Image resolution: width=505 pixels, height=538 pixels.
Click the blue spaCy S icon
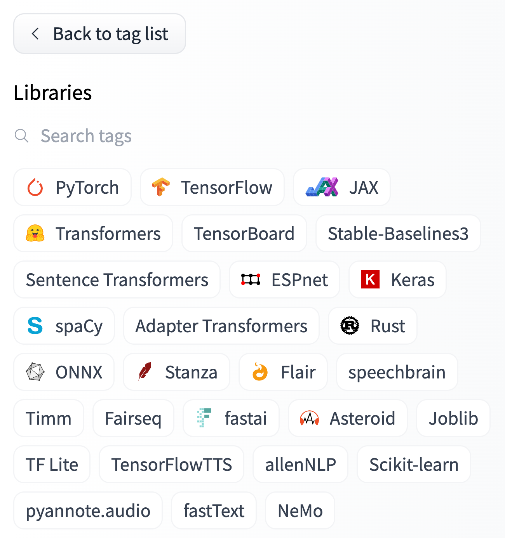(x=35, y=326)
